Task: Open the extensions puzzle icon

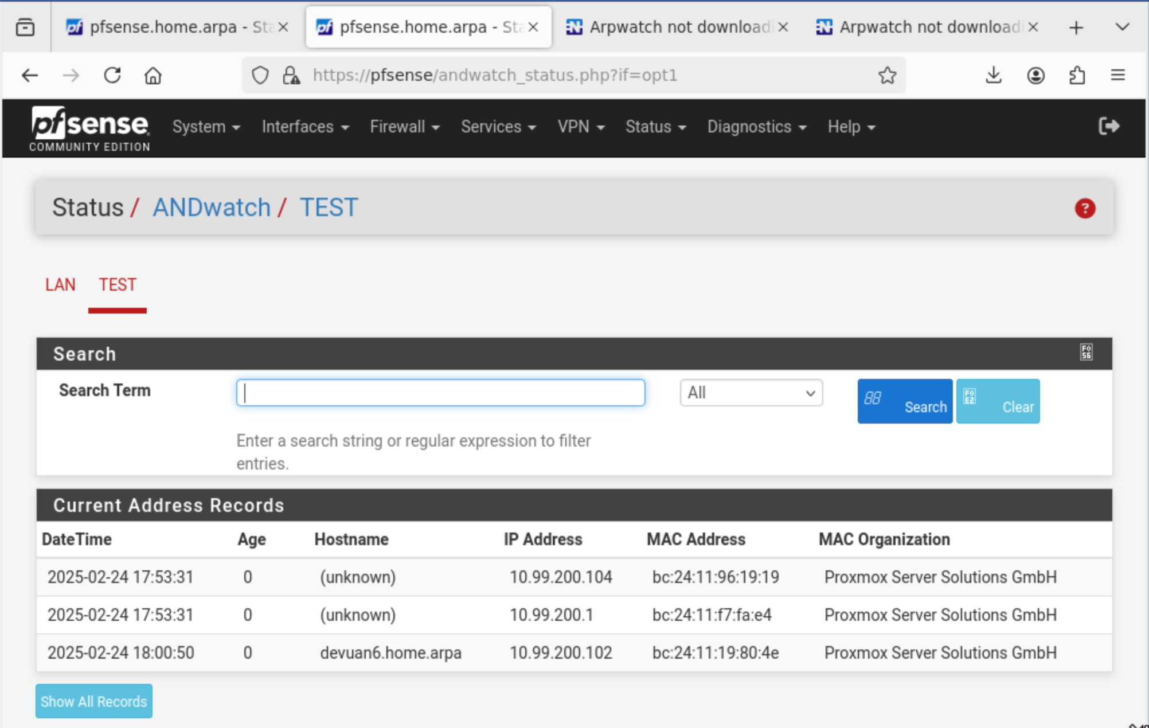Action: 1077,75
